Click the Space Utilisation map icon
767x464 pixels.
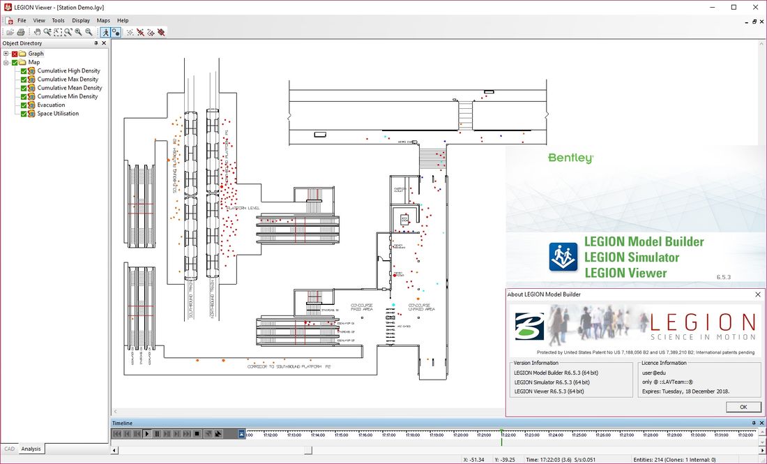(32, 114)
